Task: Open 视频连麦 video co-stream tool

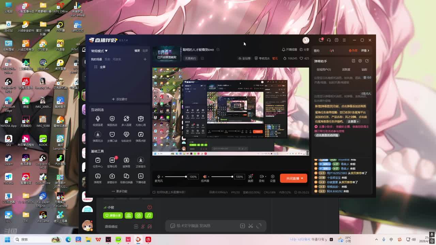Action: [98, 120]
